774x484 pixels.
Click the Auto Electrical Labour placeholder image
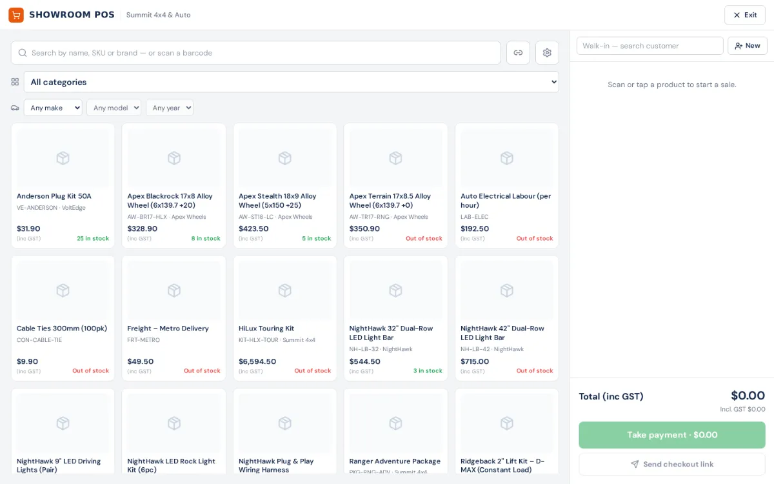click(506, 158)
